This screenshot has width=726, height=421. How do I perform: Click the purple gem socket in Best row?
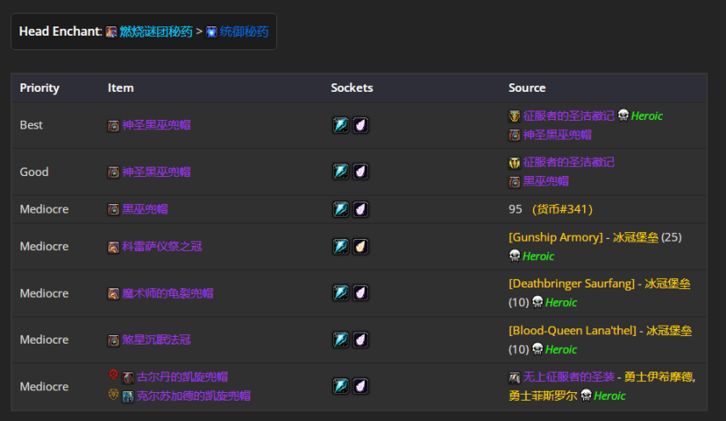pos(360,125)
